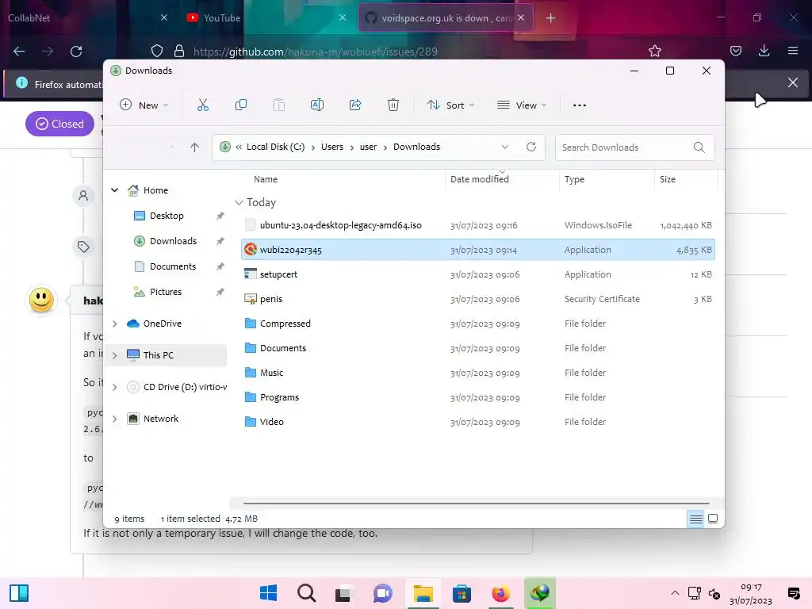Open Windows Start button on taskbar
The height and width of the screenshot is (609, 812).
pos(268,593)
